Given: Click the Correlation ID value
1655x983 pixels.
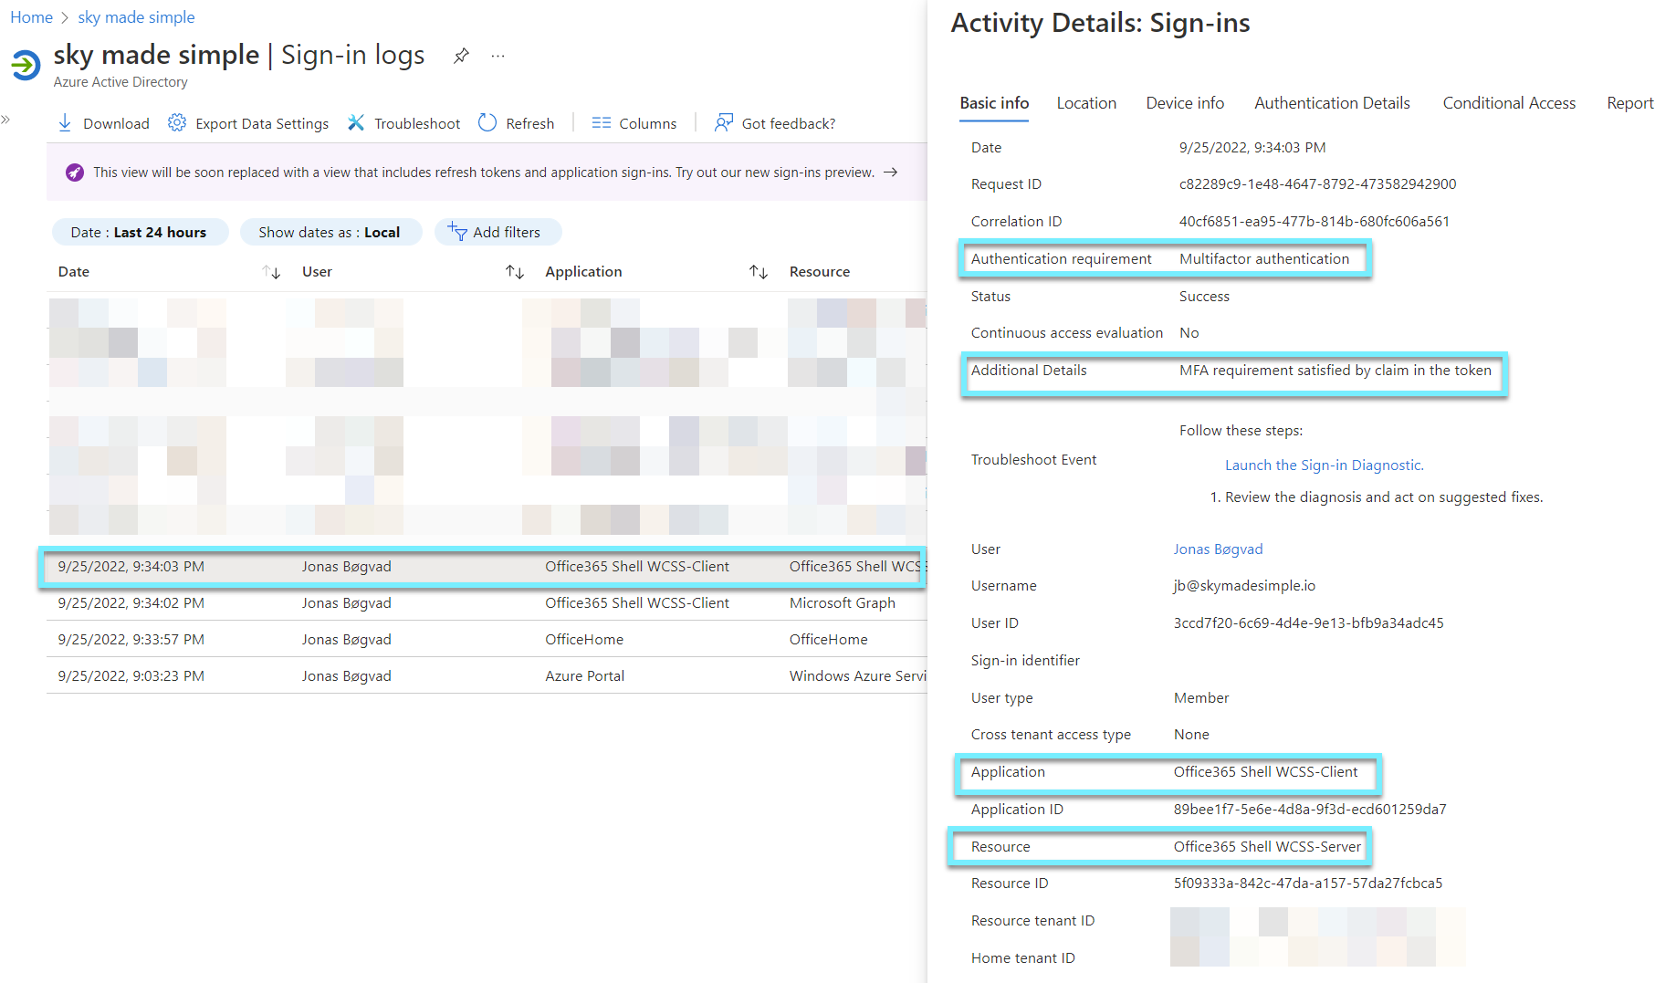Looking at the screenshot, I should (x=1314, y=222).
